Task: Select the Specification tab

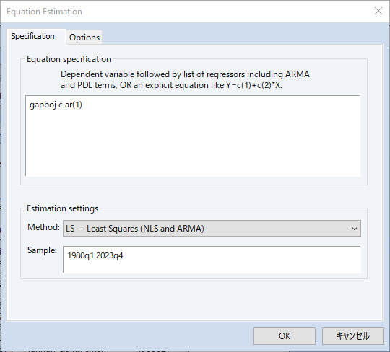Action: click(x=32, y=36)
